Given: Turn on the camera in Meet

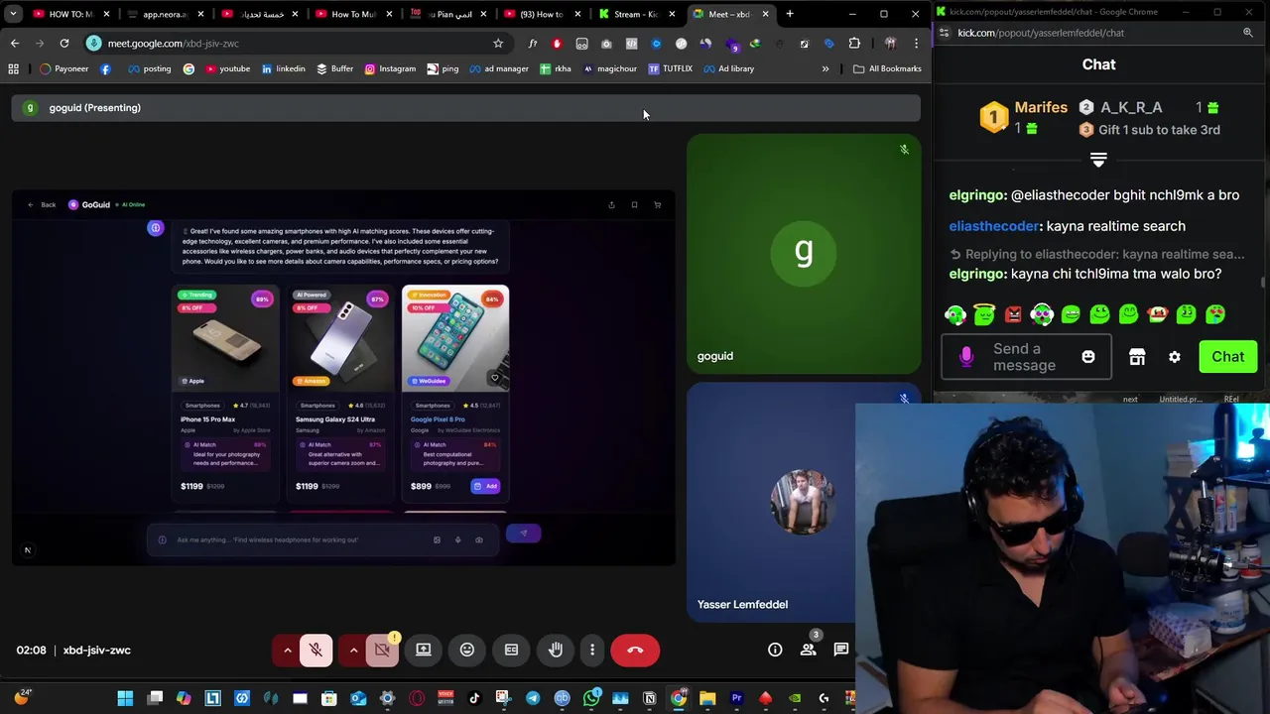Looking at the screenshot, I should click(x=382, y=651).
